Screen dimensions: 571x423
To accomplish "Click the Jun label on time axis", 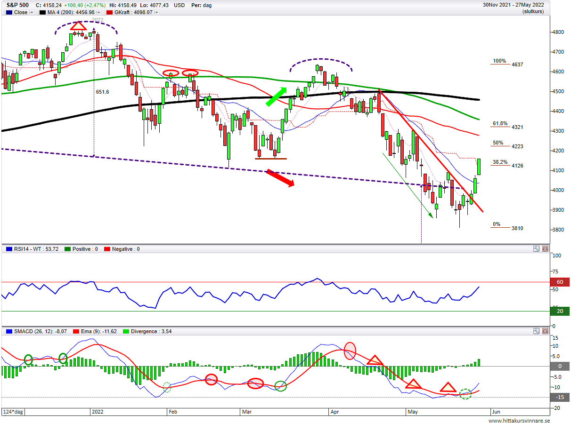I will click(496, 412).
